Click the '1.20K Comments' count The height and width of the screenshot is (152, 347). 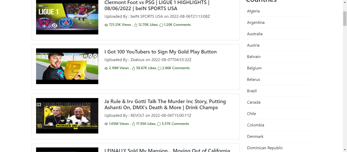click(x=177, y=25)
